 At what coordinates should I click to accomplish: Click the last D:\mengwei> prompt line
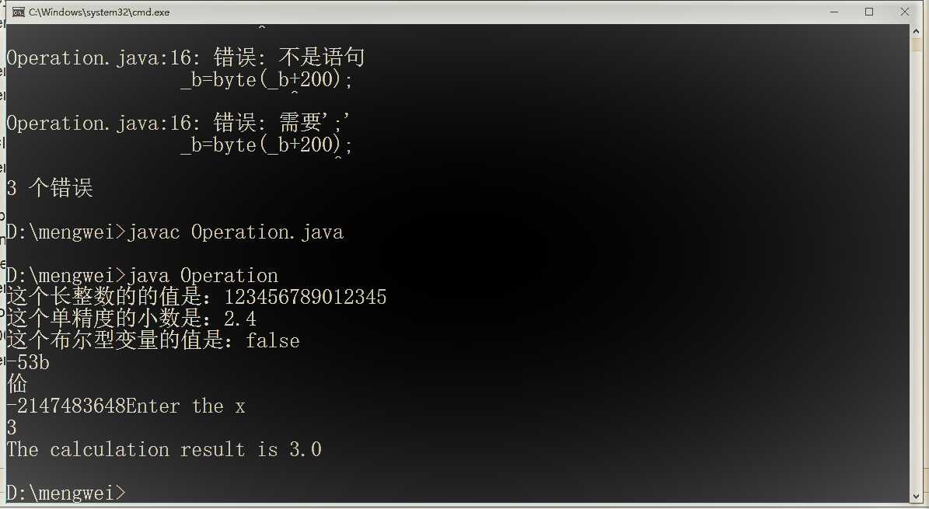[x=65, y=493]
